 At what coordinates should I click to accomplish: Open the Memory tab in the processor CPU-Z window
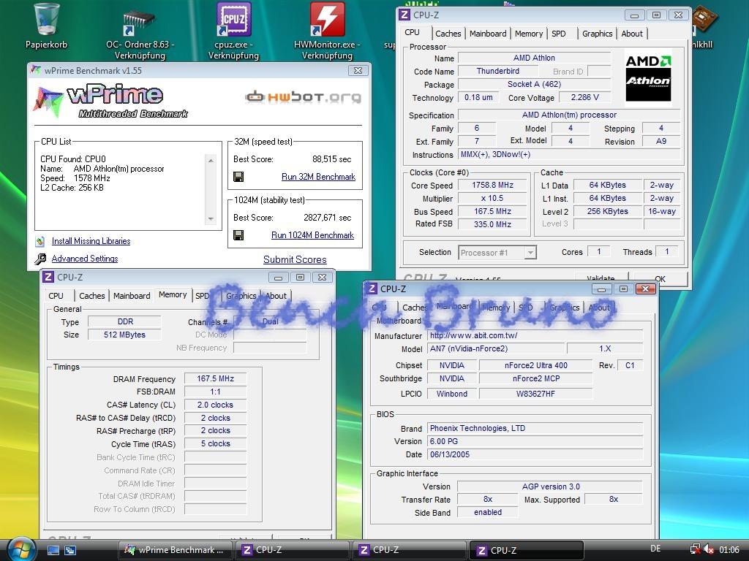point(529,34)
